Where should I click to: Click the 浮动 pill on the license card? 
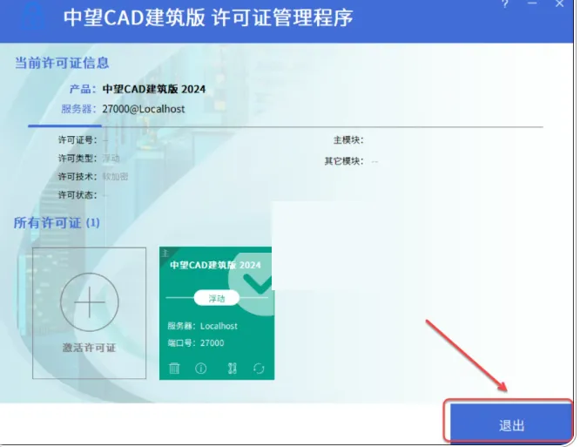[216, 298]
